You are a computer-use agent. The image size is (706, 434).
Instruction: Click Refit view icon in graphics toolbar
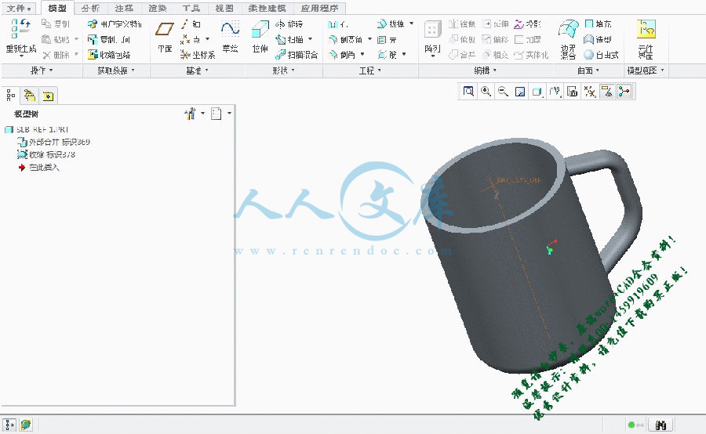(x=468, y=92)
